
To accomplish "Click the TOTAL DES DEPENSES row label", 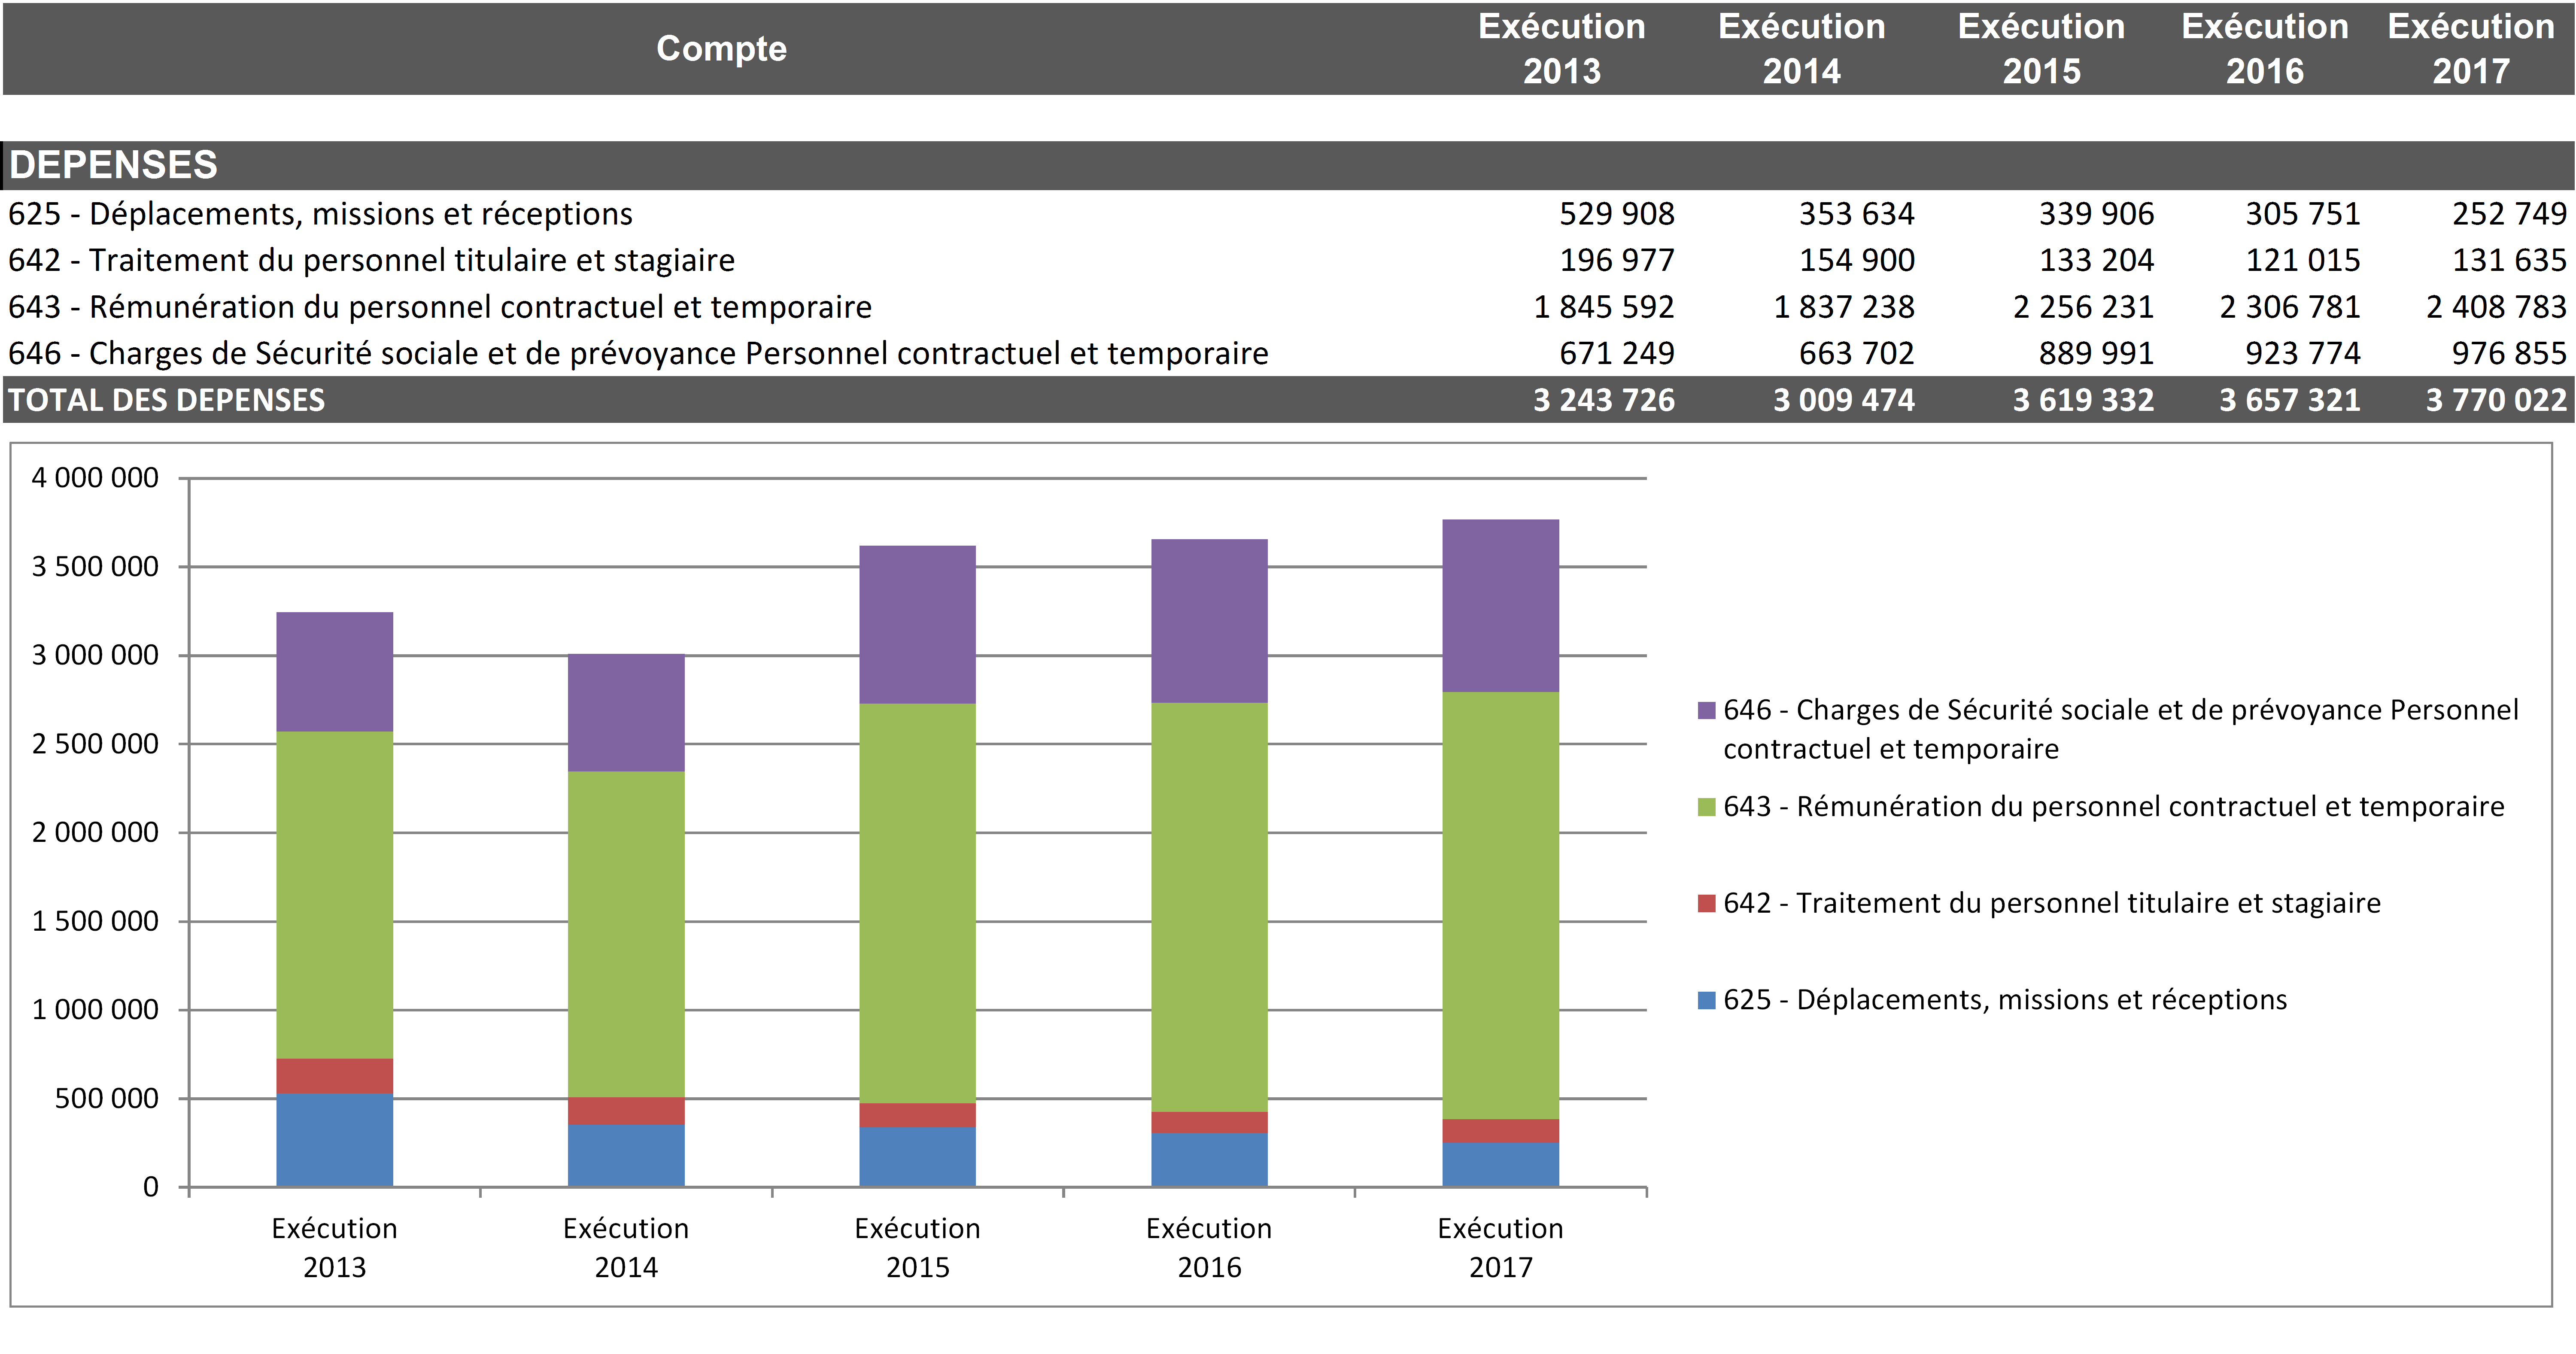I will [x=167, y=400].
